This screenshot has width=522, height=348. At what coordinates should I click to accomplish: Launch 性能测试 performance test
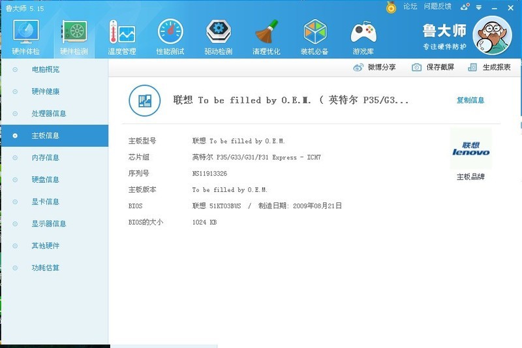tap(170, 37)
